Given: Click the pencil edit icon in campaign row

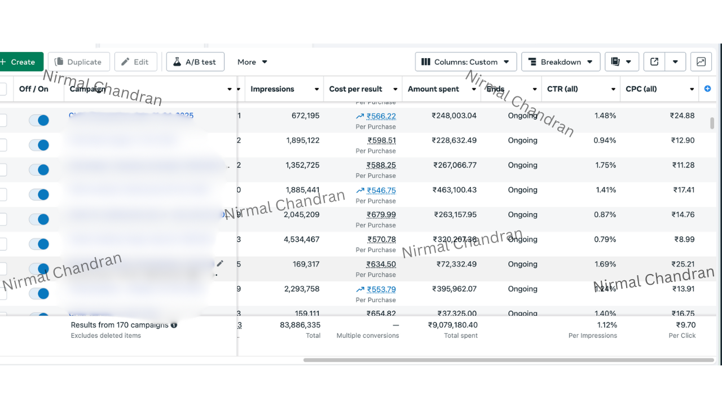Looking at the screenshot, I should pyautogui.click(x=220, y=263).
